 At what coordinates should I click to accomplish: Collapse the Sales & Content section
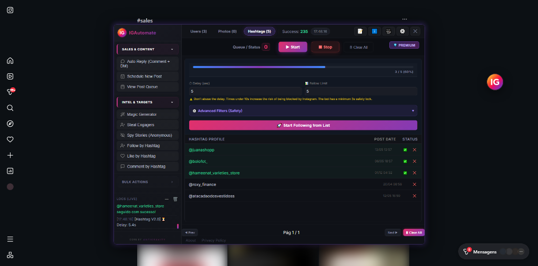point(148,49)
